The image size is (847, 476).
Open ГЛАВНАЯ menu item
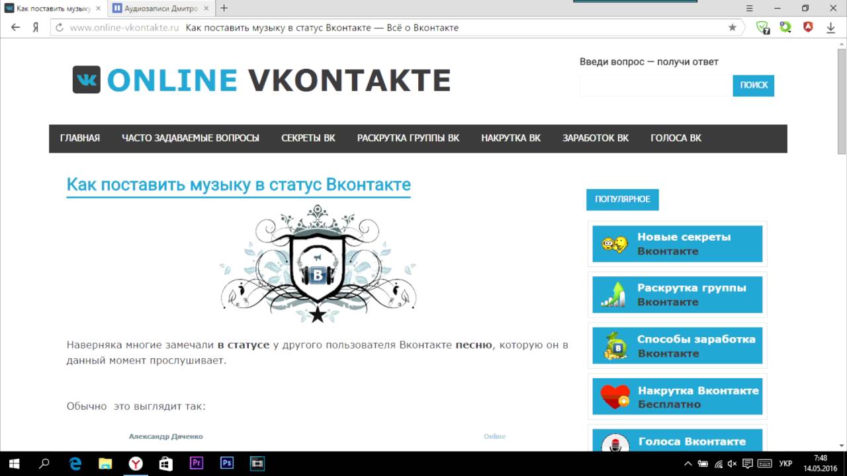pos(80,138)
